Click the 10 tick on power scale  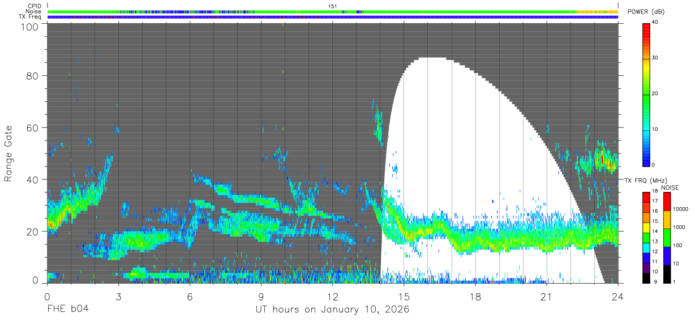(655, 129)
